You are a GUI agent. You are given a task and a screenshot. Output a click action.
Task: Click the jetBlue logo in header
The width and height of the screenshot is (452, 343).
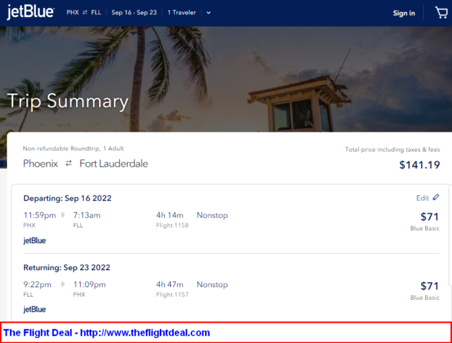coord(30,12)
